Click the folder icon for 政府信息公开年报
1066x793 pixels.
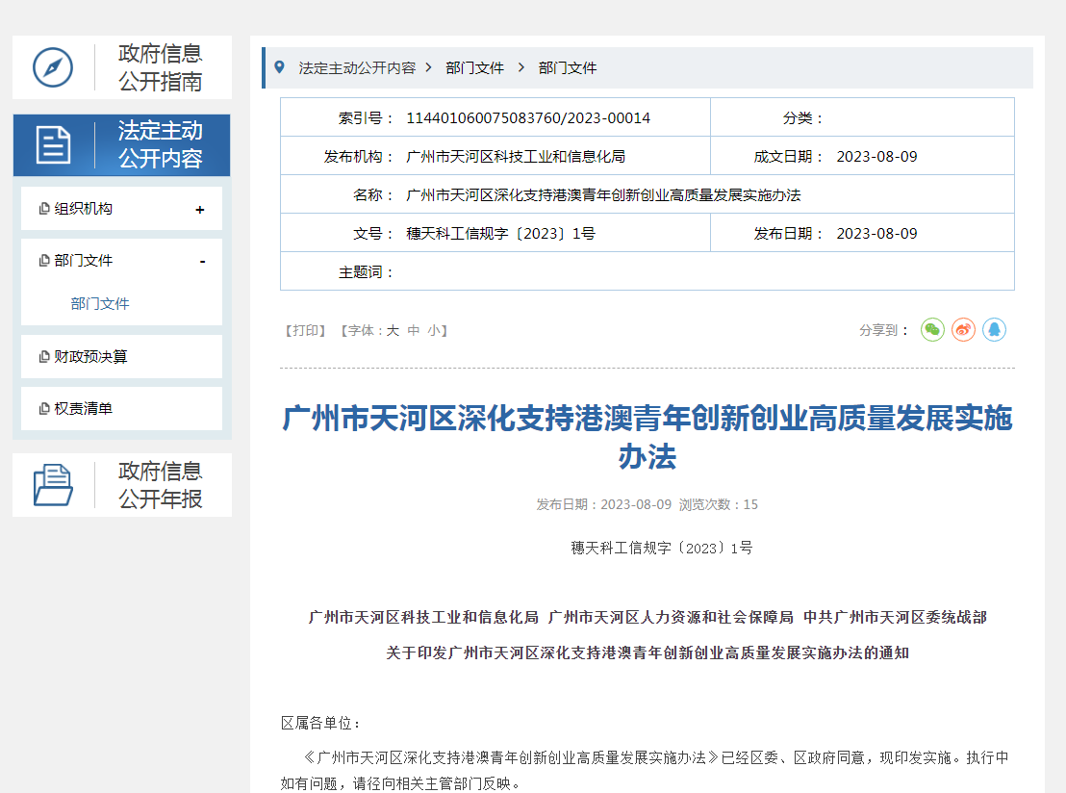[53, 485]
